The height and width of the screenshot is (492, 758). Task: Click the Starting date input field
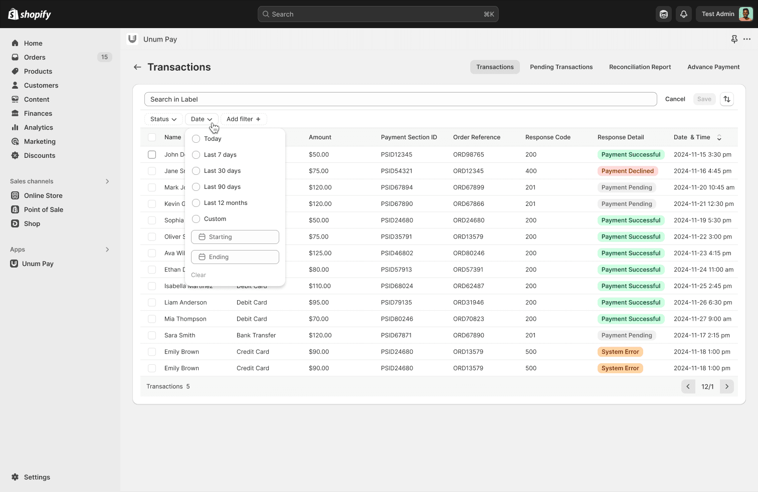235,237
